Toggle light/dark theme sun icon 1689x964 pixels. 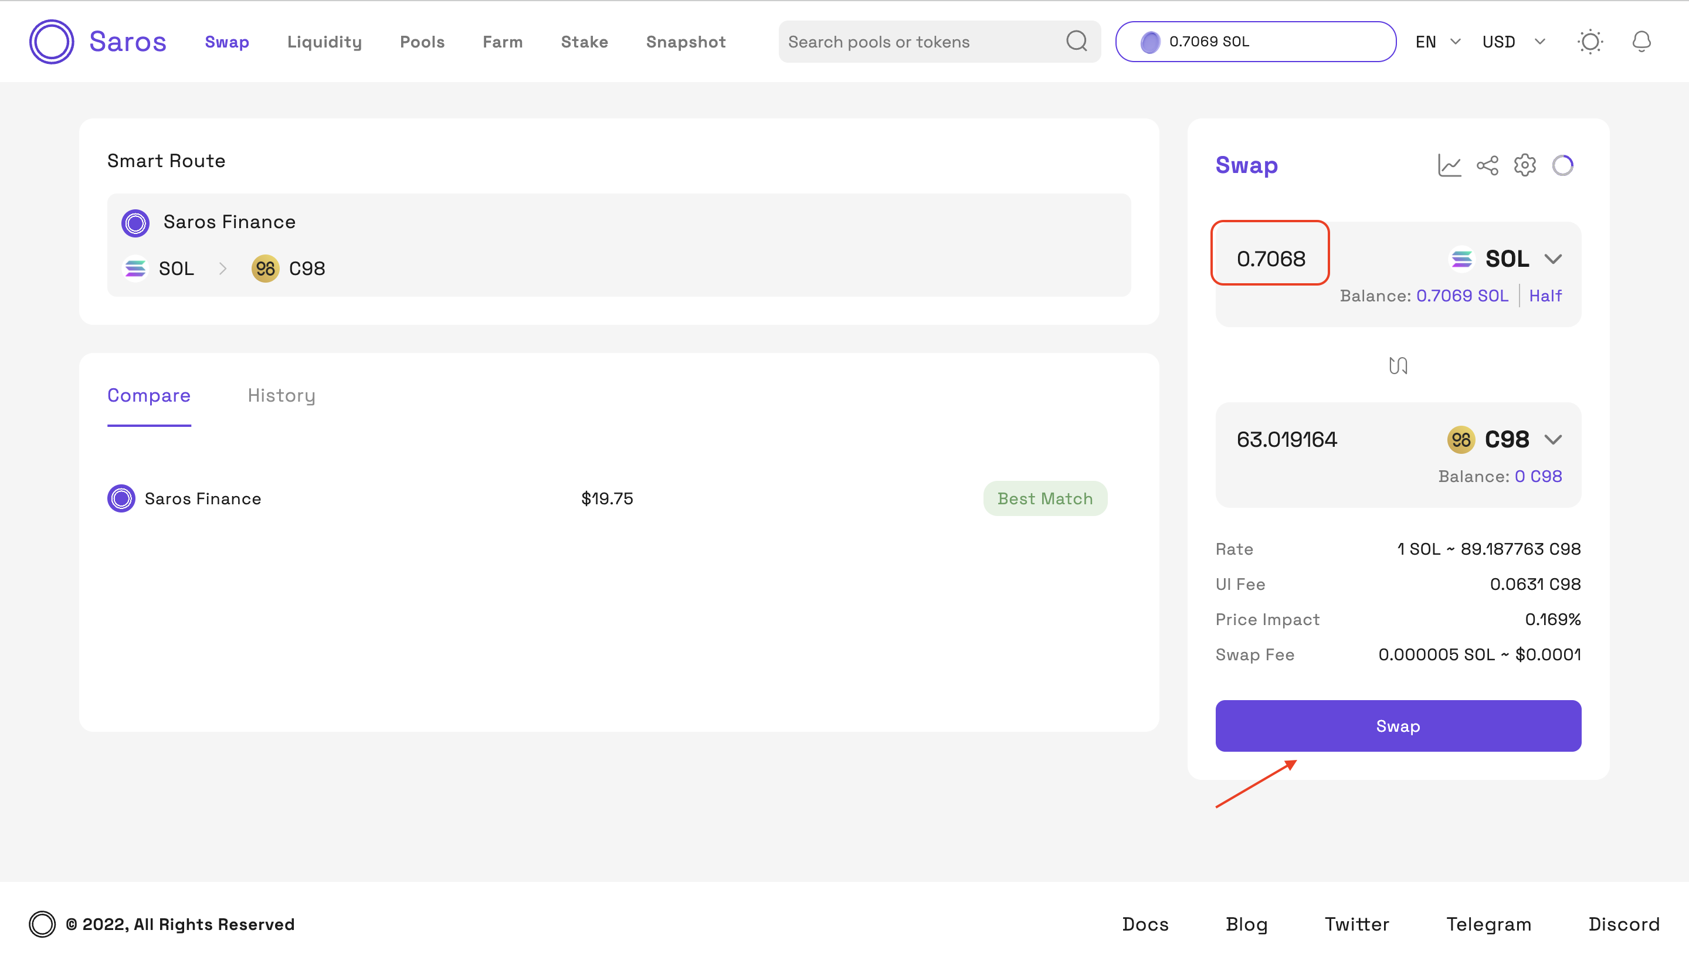point(1589,42)
